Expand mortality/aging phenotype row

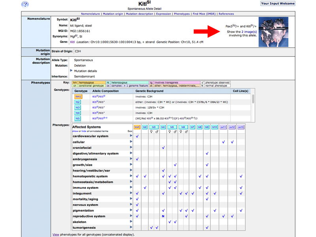click(131, 199)
